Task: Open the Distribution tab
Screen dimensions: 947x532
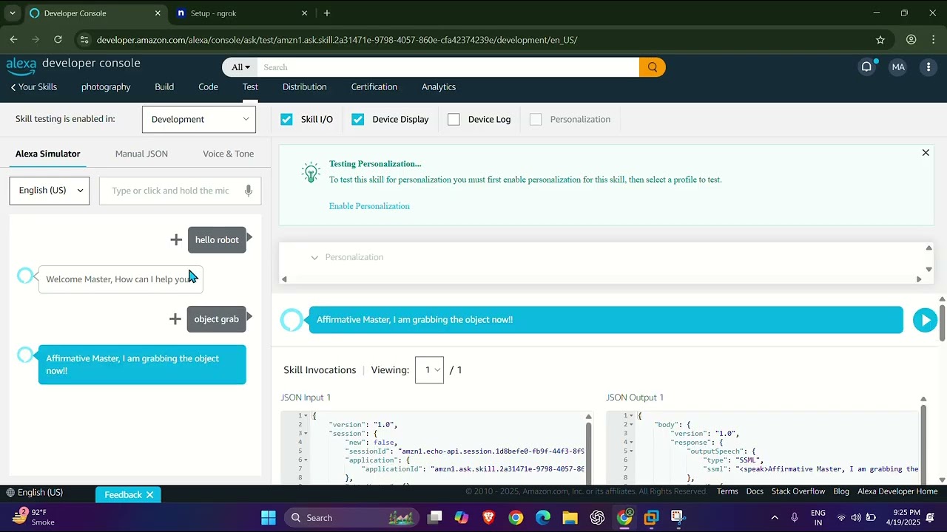Action: point(304,87)
